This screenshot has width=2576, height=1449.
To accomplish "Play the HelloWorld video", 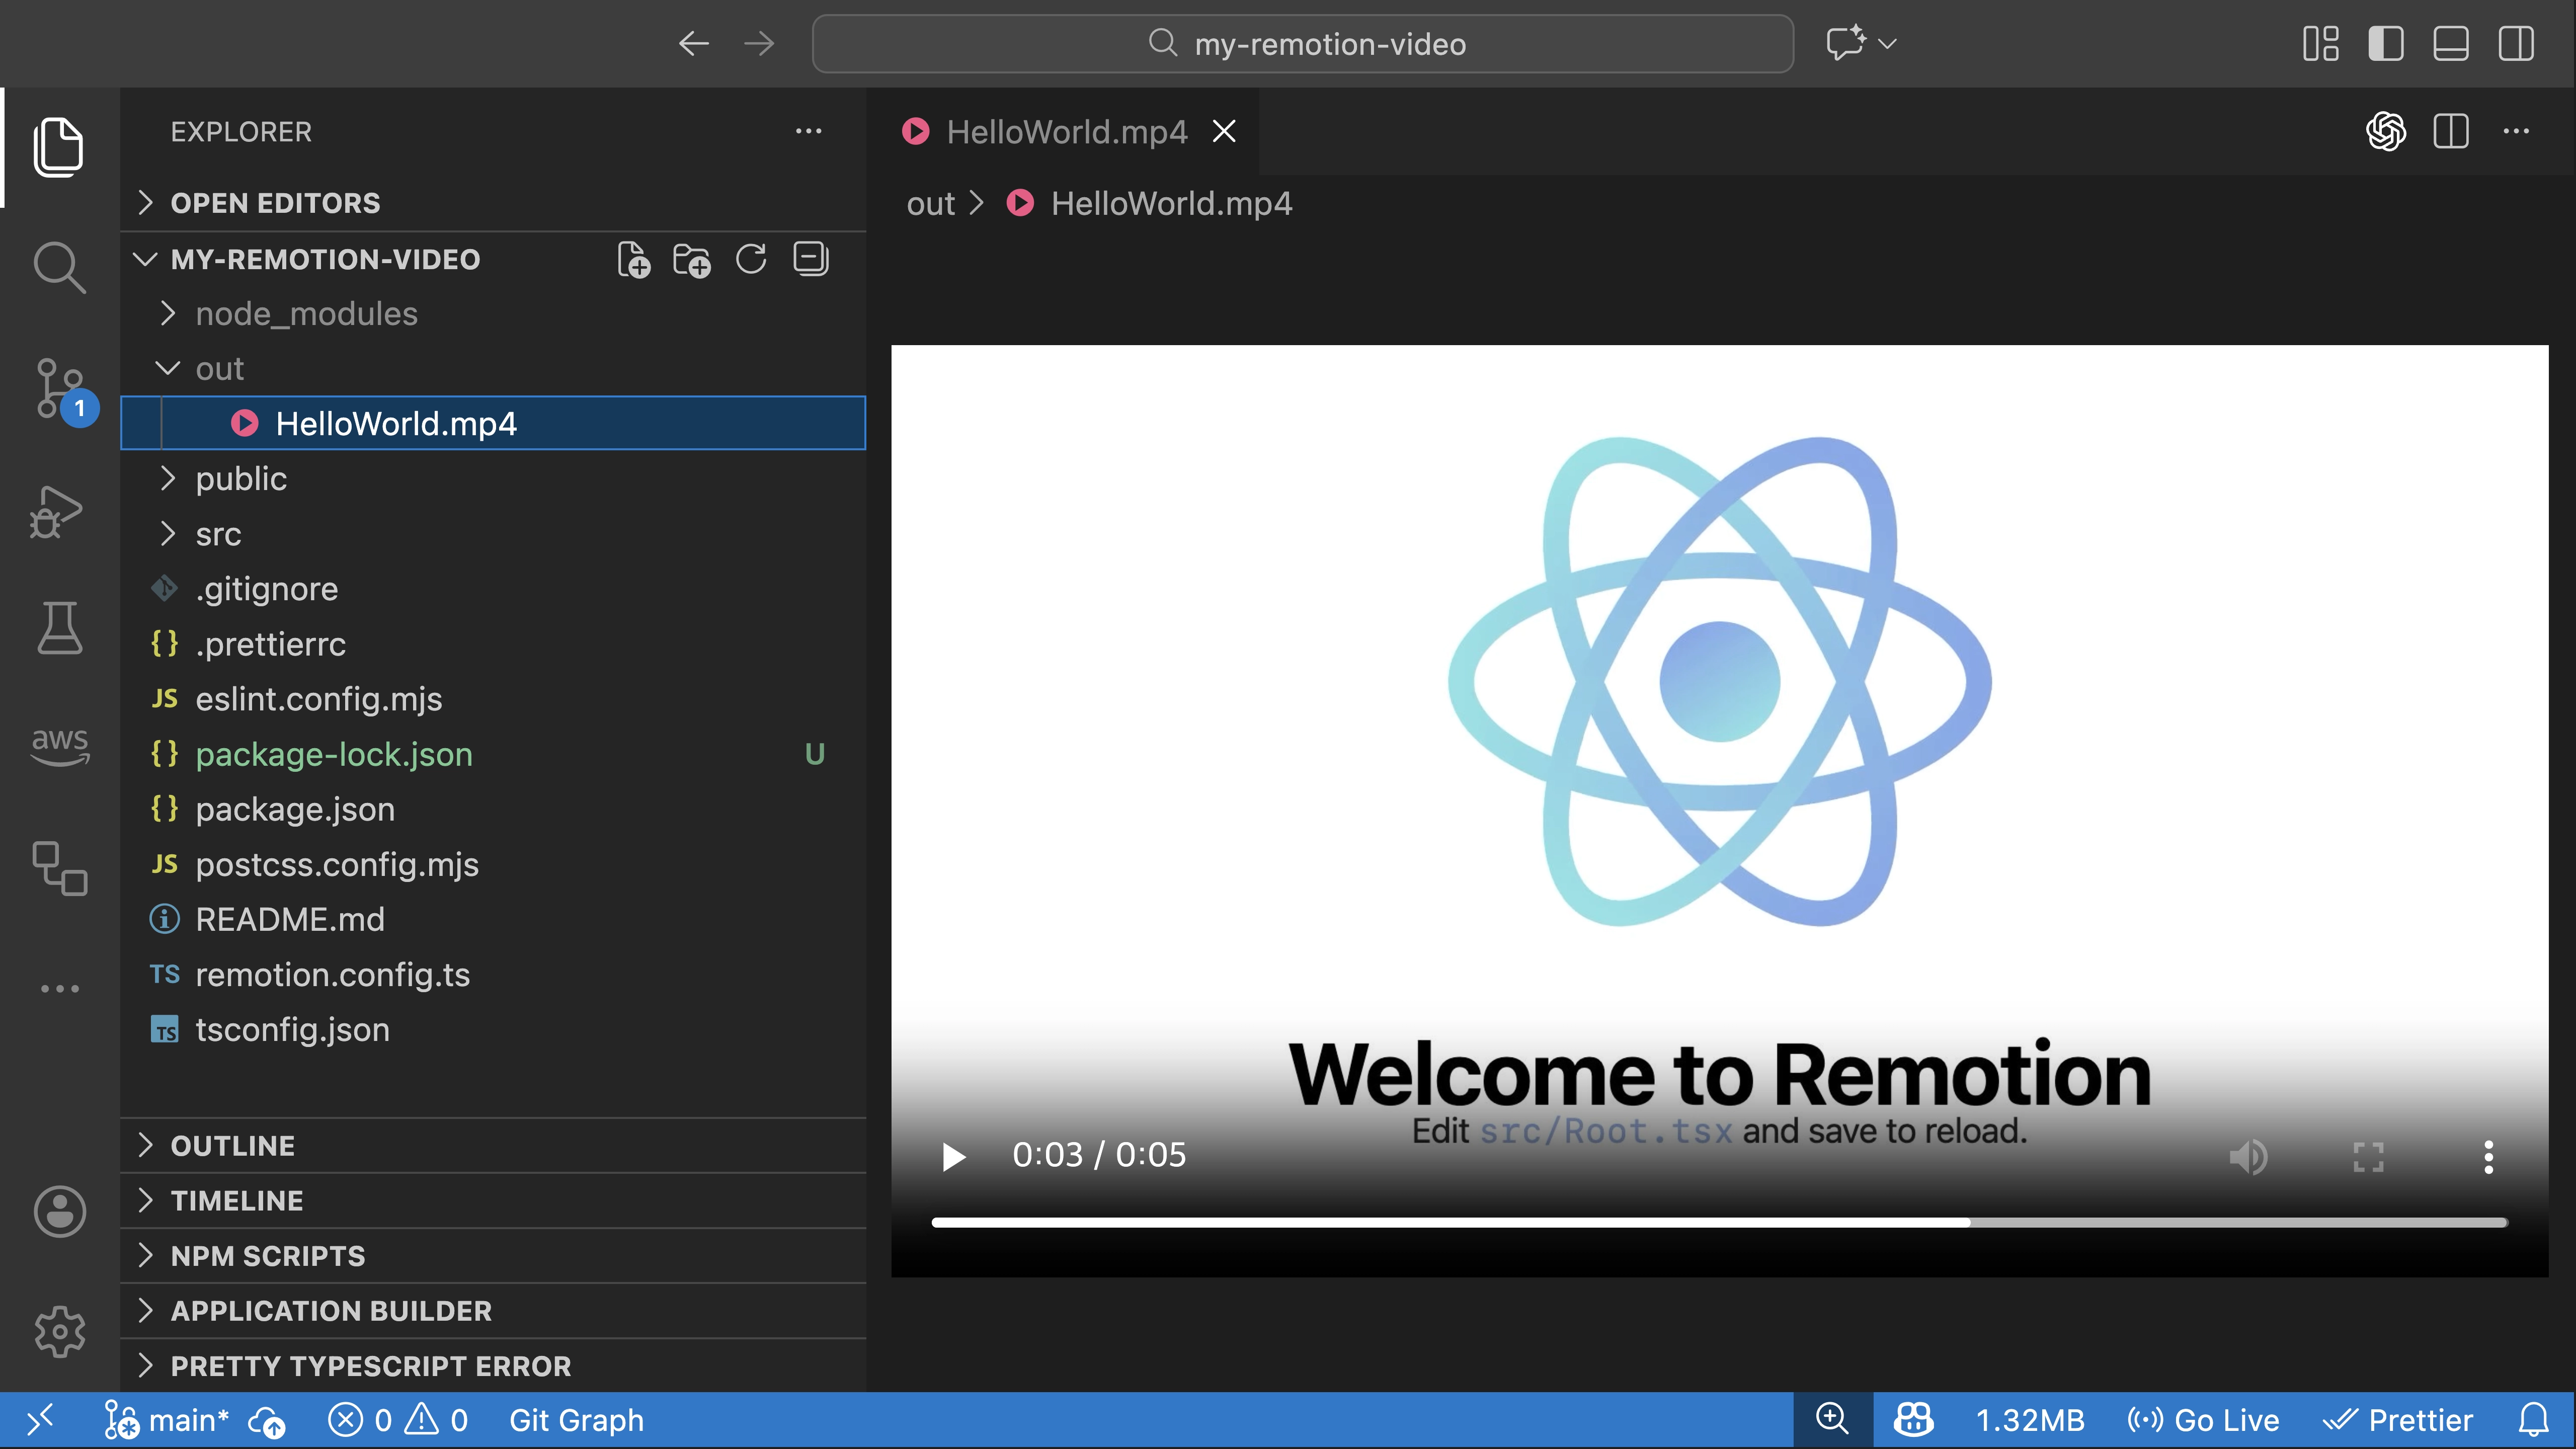I will pos(953,1157).
